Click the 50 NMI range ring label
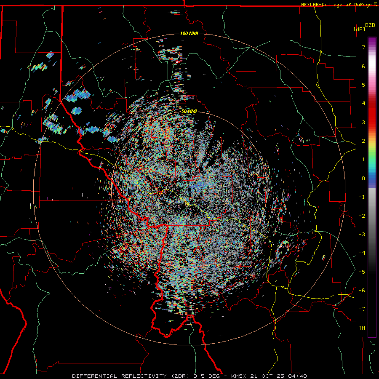The height and width of the screenshot is (379, 379). coord(189,111)
